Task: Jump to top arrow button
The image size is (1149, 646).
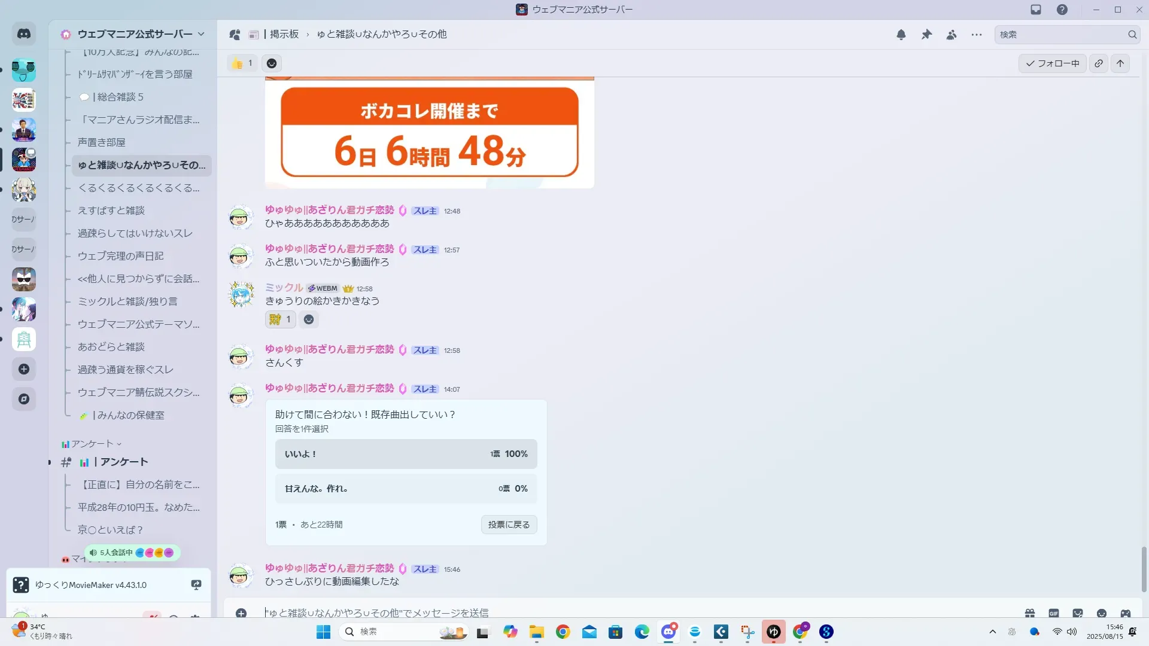Action: 1120,63
